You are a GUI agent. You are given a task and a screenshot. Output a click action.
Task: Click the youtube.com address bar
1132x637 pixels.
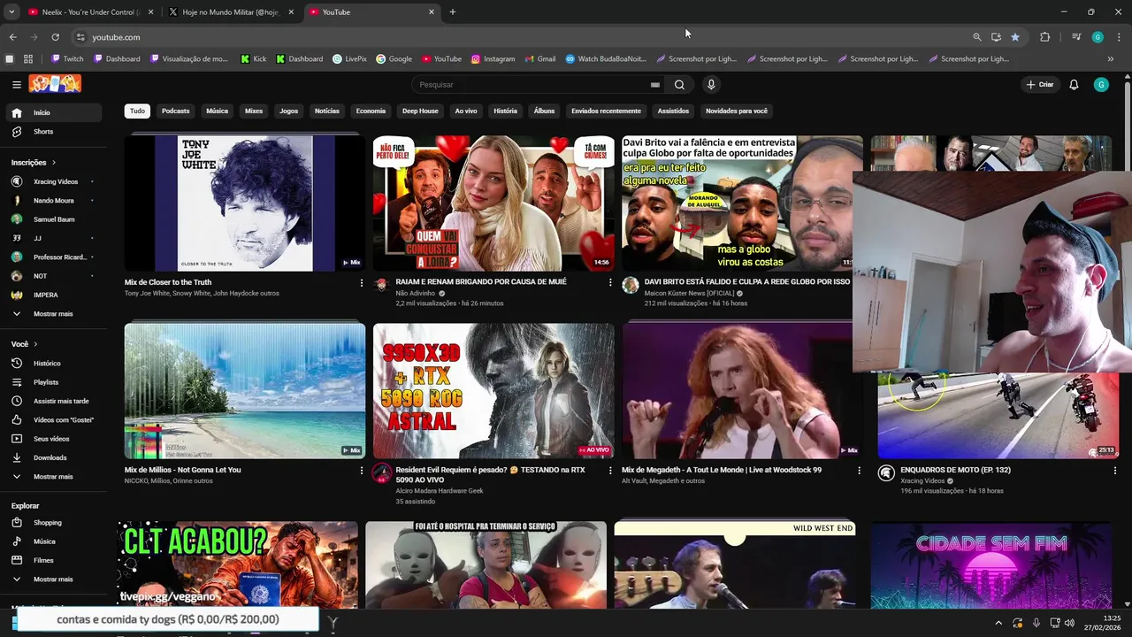tap(522, 37)
